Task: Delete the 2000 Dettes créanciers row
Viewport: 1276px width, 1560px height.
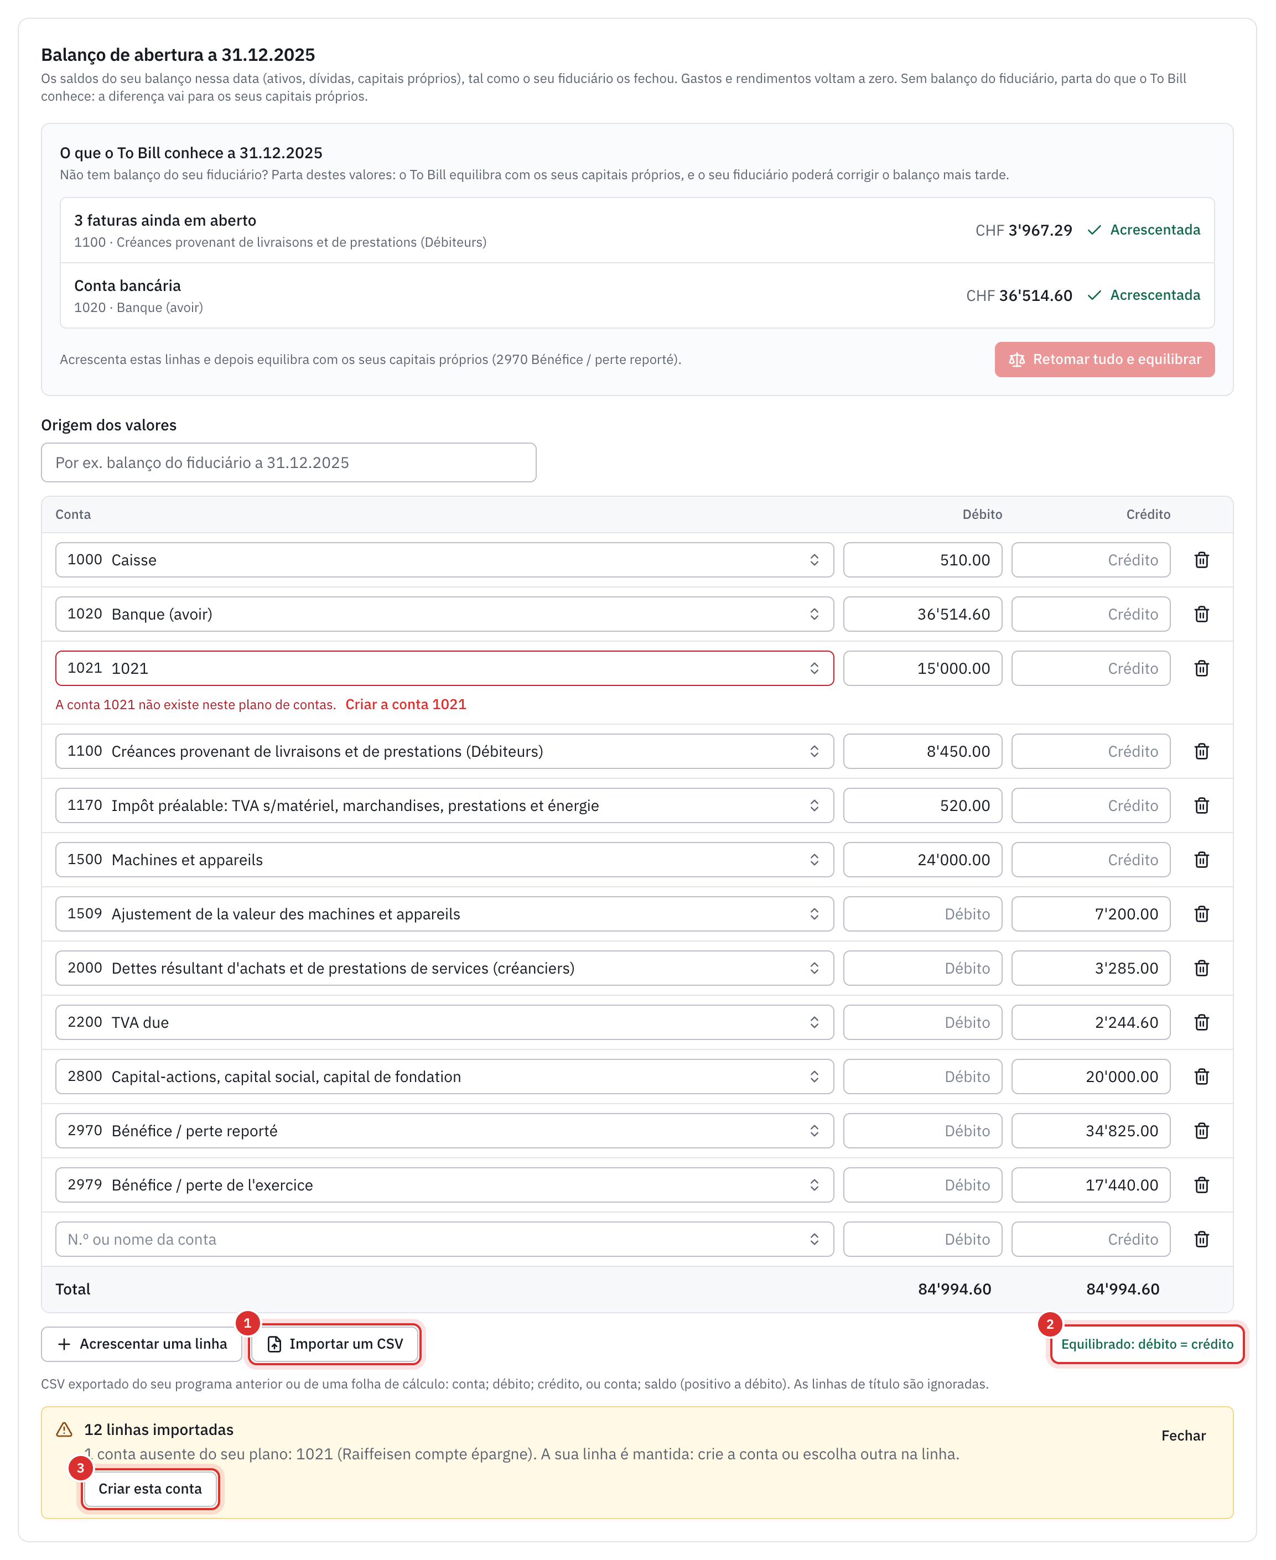Action: coord(1201,969)
